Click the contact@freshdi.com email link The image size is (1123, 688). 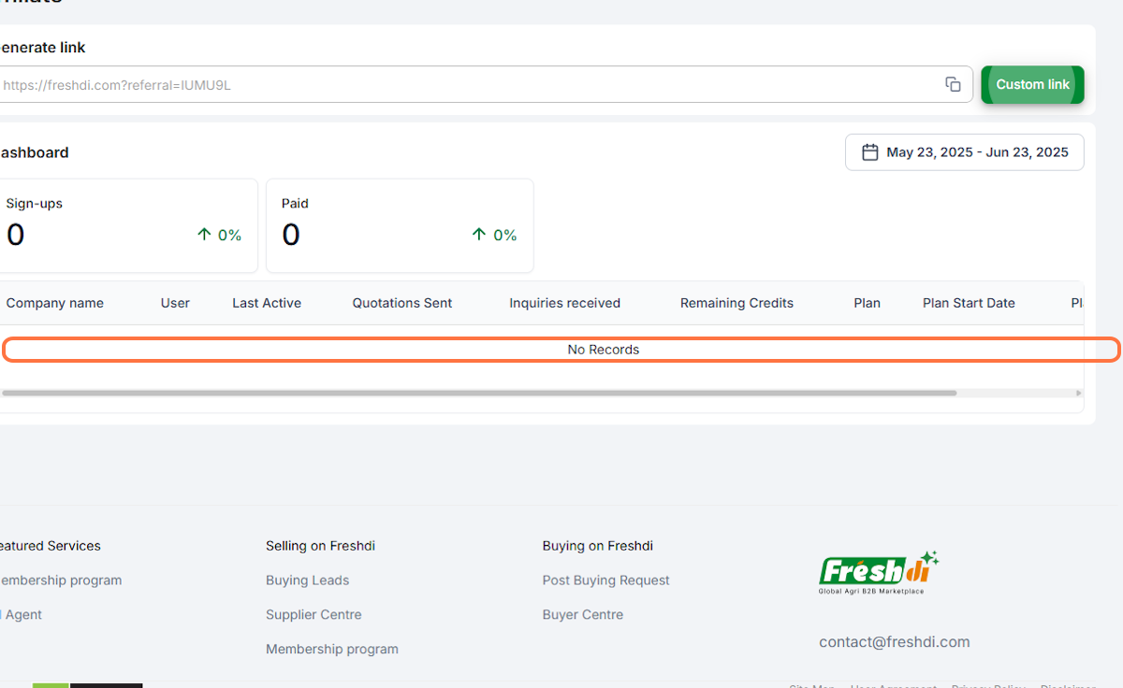(x=894, y=642)
